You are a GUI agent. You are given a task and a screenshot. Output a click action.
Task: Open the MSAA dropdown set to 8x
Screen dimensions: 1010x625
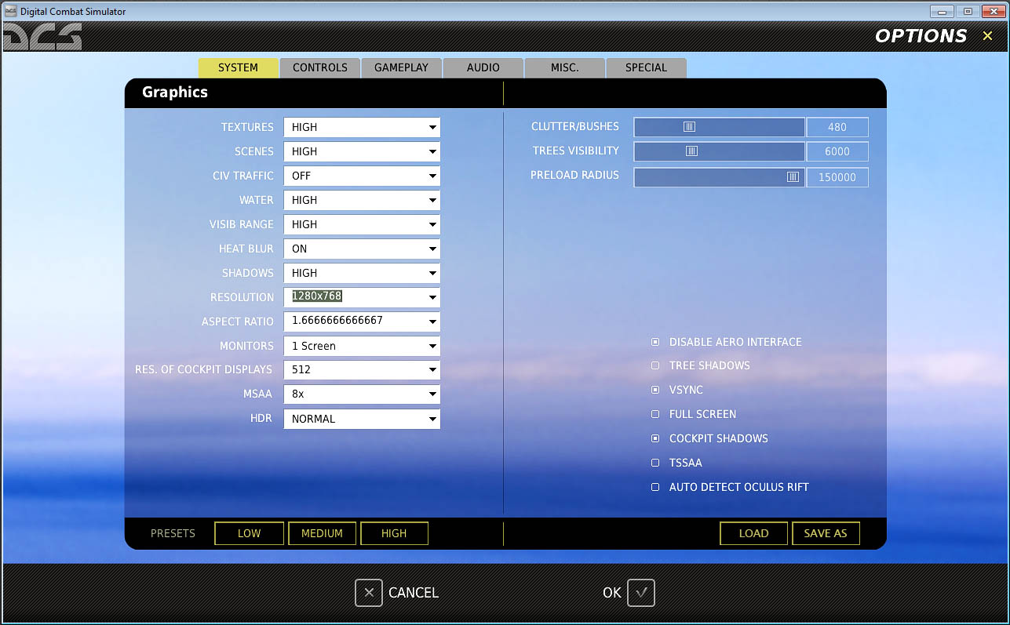(362, 394)
